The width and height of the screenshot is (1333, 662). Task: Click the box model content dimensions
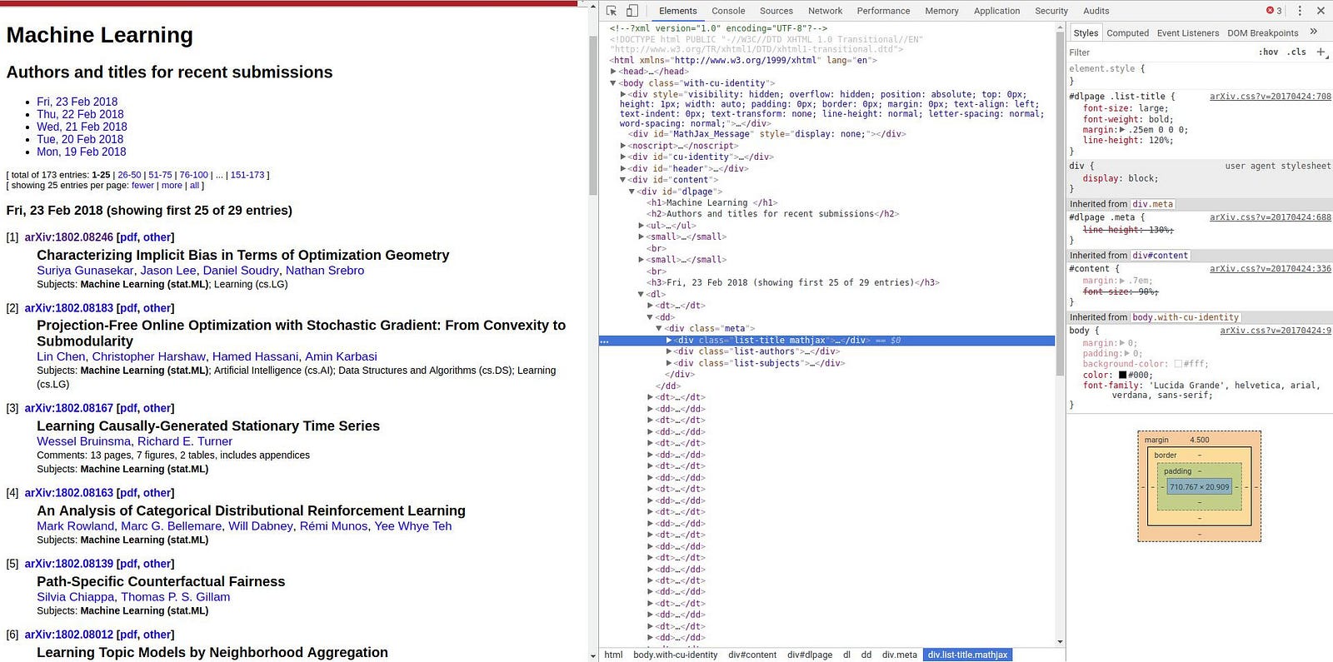[1199, 487]
